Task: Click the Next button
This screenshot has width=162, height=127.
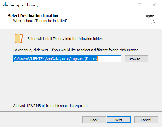Action: 118,120
